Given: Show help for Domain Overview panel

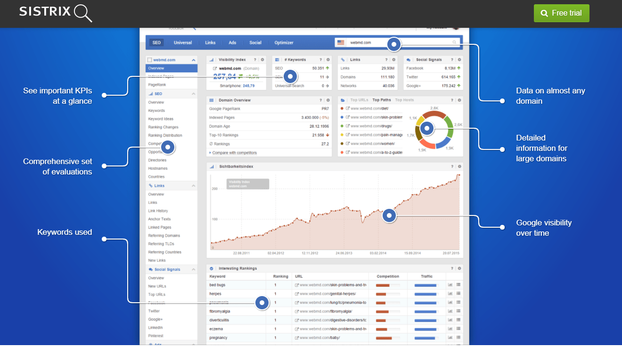Looking at the screenshot, I should click(x=320, y=100).
